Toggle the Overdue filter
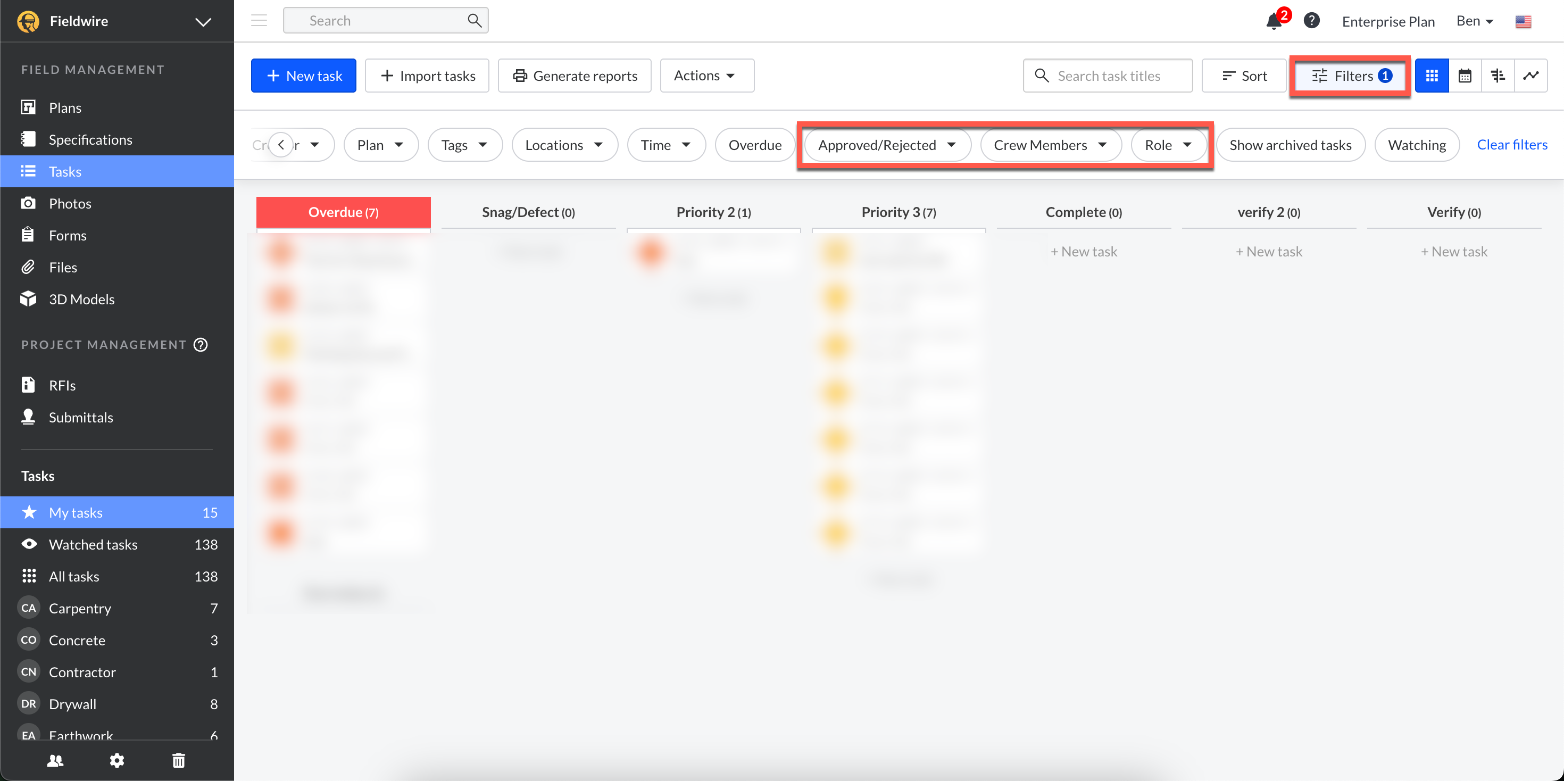The image size is (1564, 781). pos(755,145)
